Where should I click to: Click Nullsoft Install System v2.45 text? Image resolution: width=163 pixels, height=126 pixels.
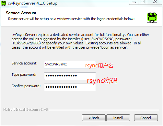26,109
